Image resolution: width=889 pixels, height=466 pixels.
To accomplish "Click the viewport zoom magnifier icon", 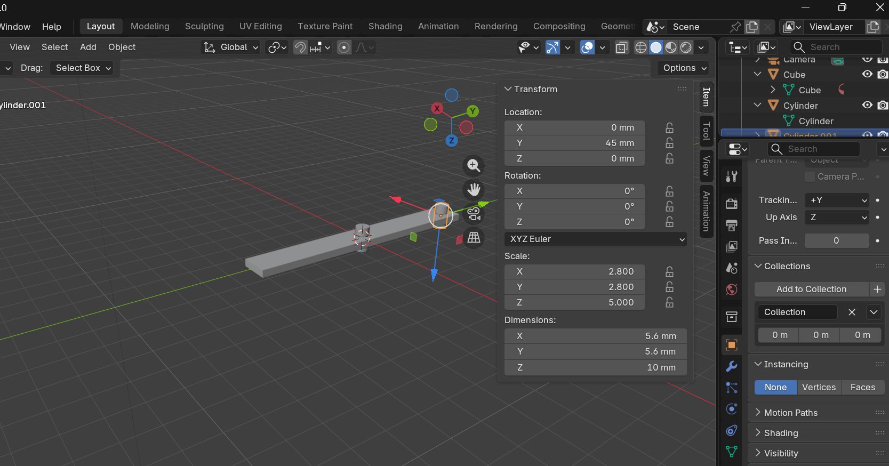I will [x=474, y=165].
